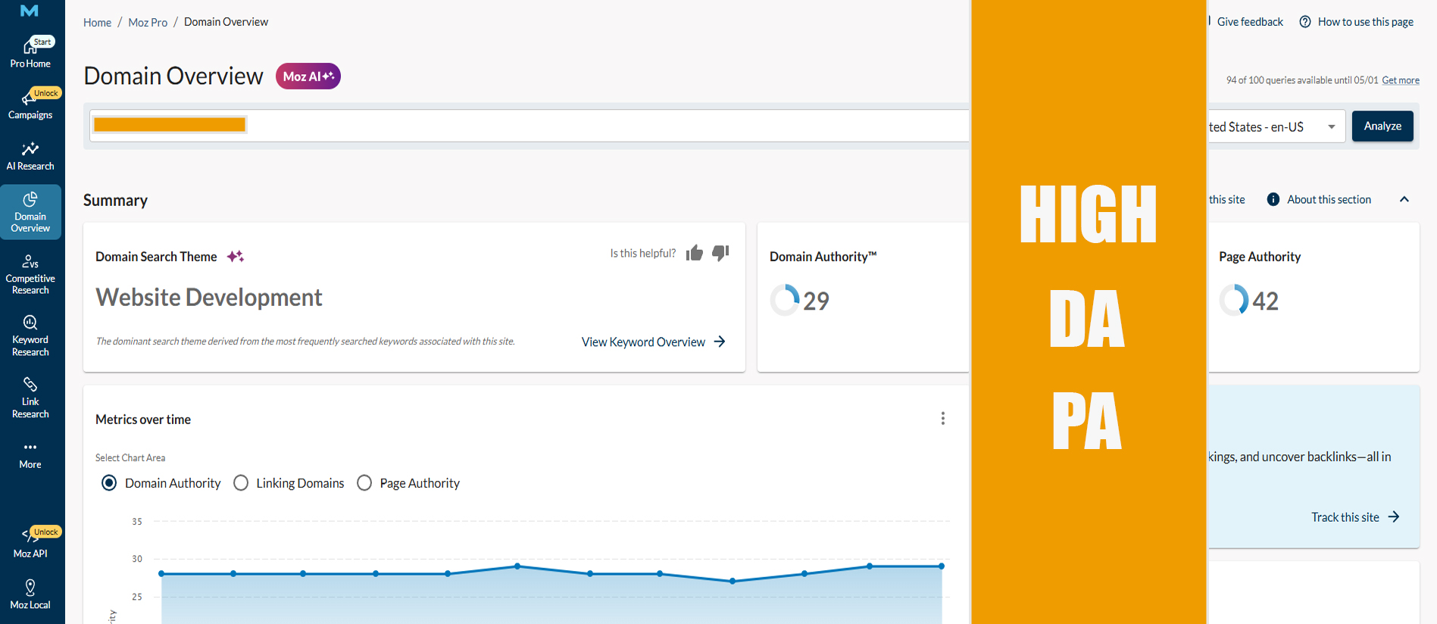Click Give feedback link
This screenshot has height=624, width=1437.
(1250, 22)
